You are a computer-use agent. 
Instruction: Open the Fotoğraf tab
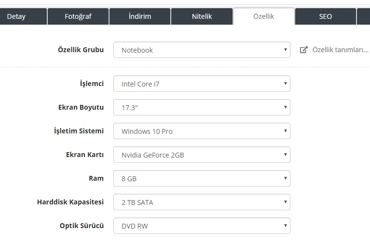[78, 16]
